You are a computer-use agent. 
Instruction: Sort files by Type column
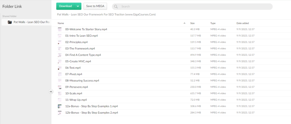pos(213,23)
